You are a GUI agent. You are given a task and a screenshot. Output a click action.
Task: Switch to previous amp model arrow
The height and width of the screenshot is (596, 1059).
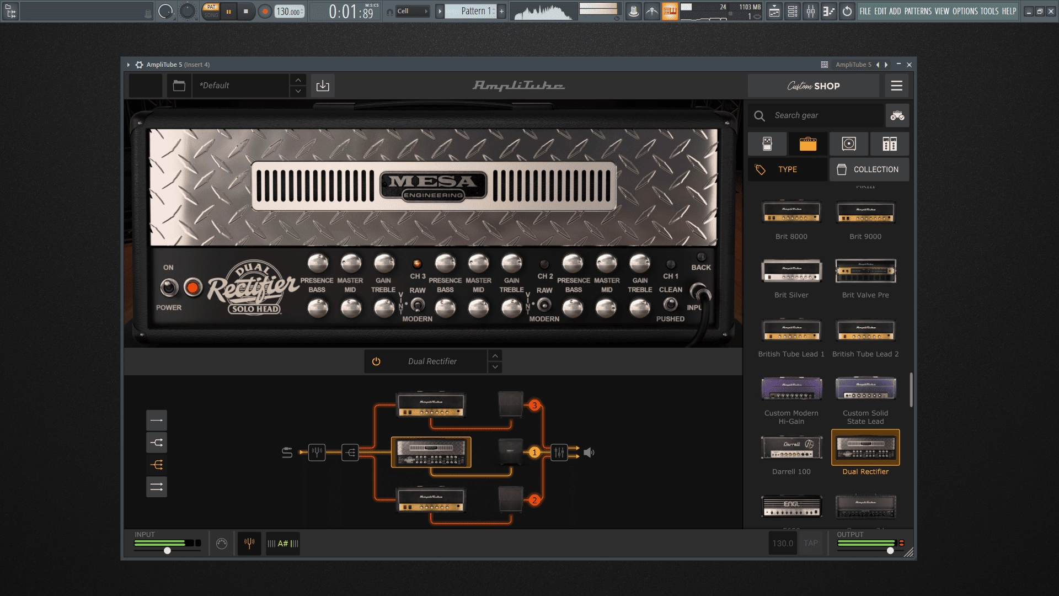tap(495, 356)
